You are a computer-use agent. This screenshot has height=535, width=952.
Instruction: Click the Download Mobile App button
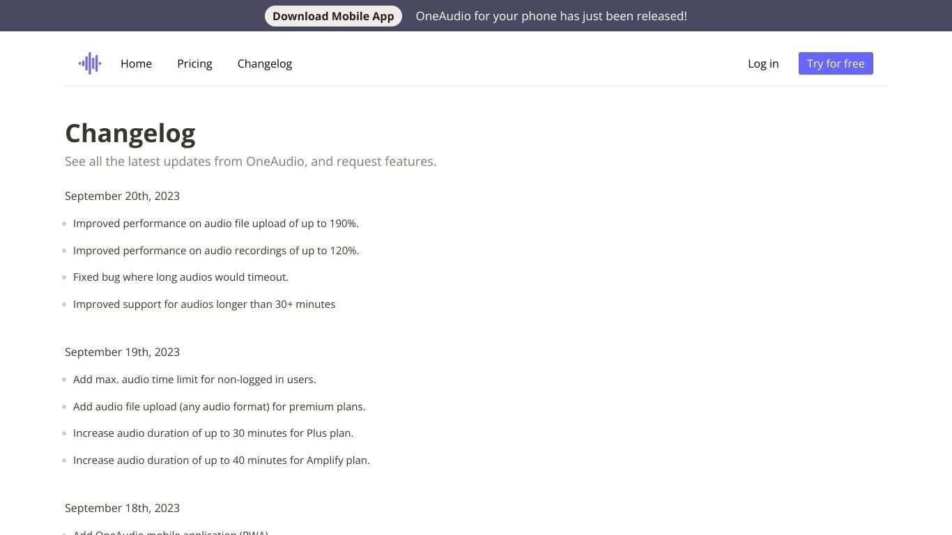(x=333, y=16)
